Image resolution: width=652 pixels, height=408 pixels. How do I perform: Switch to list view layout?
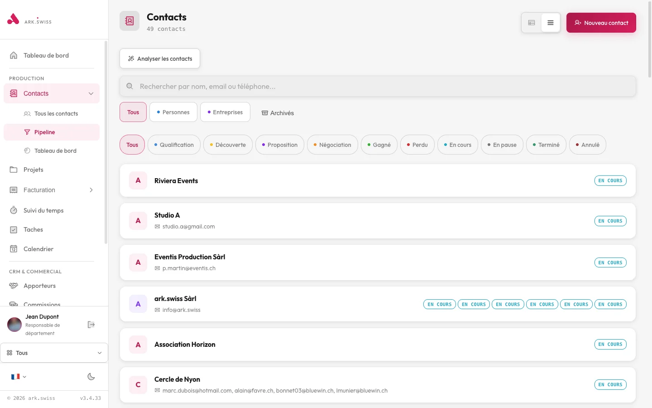click(x=551, y=22)
